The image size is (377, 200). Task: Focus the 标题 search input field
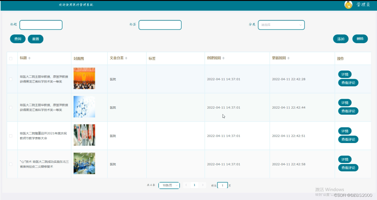[x=41, y=25]
